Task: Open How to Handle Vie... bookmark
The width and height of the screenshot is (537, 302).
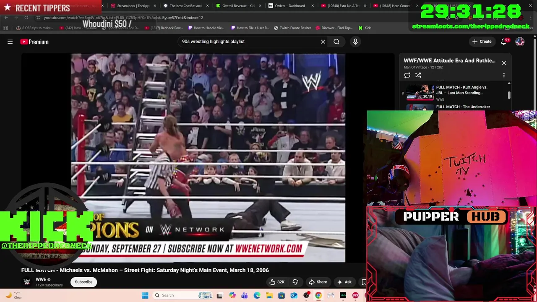Action: point(206,28)
